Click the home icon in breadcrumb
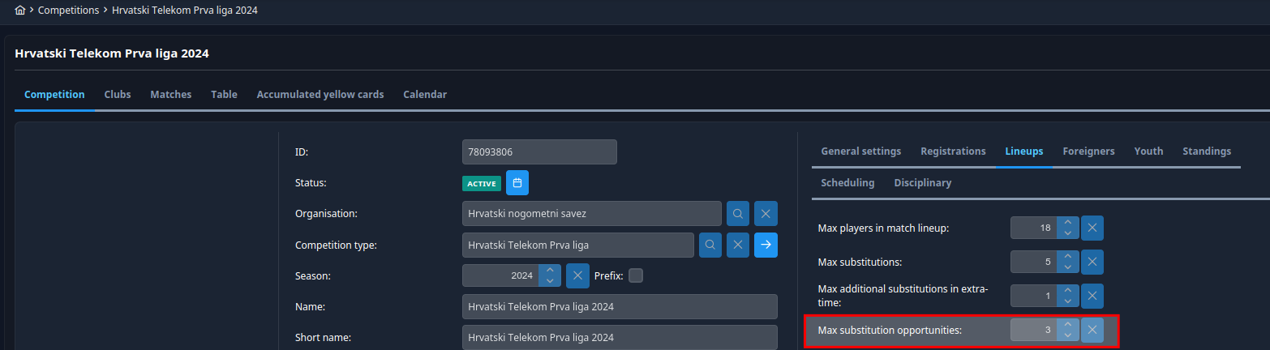This screenshot has height=350, width=1270. point(20,11)
